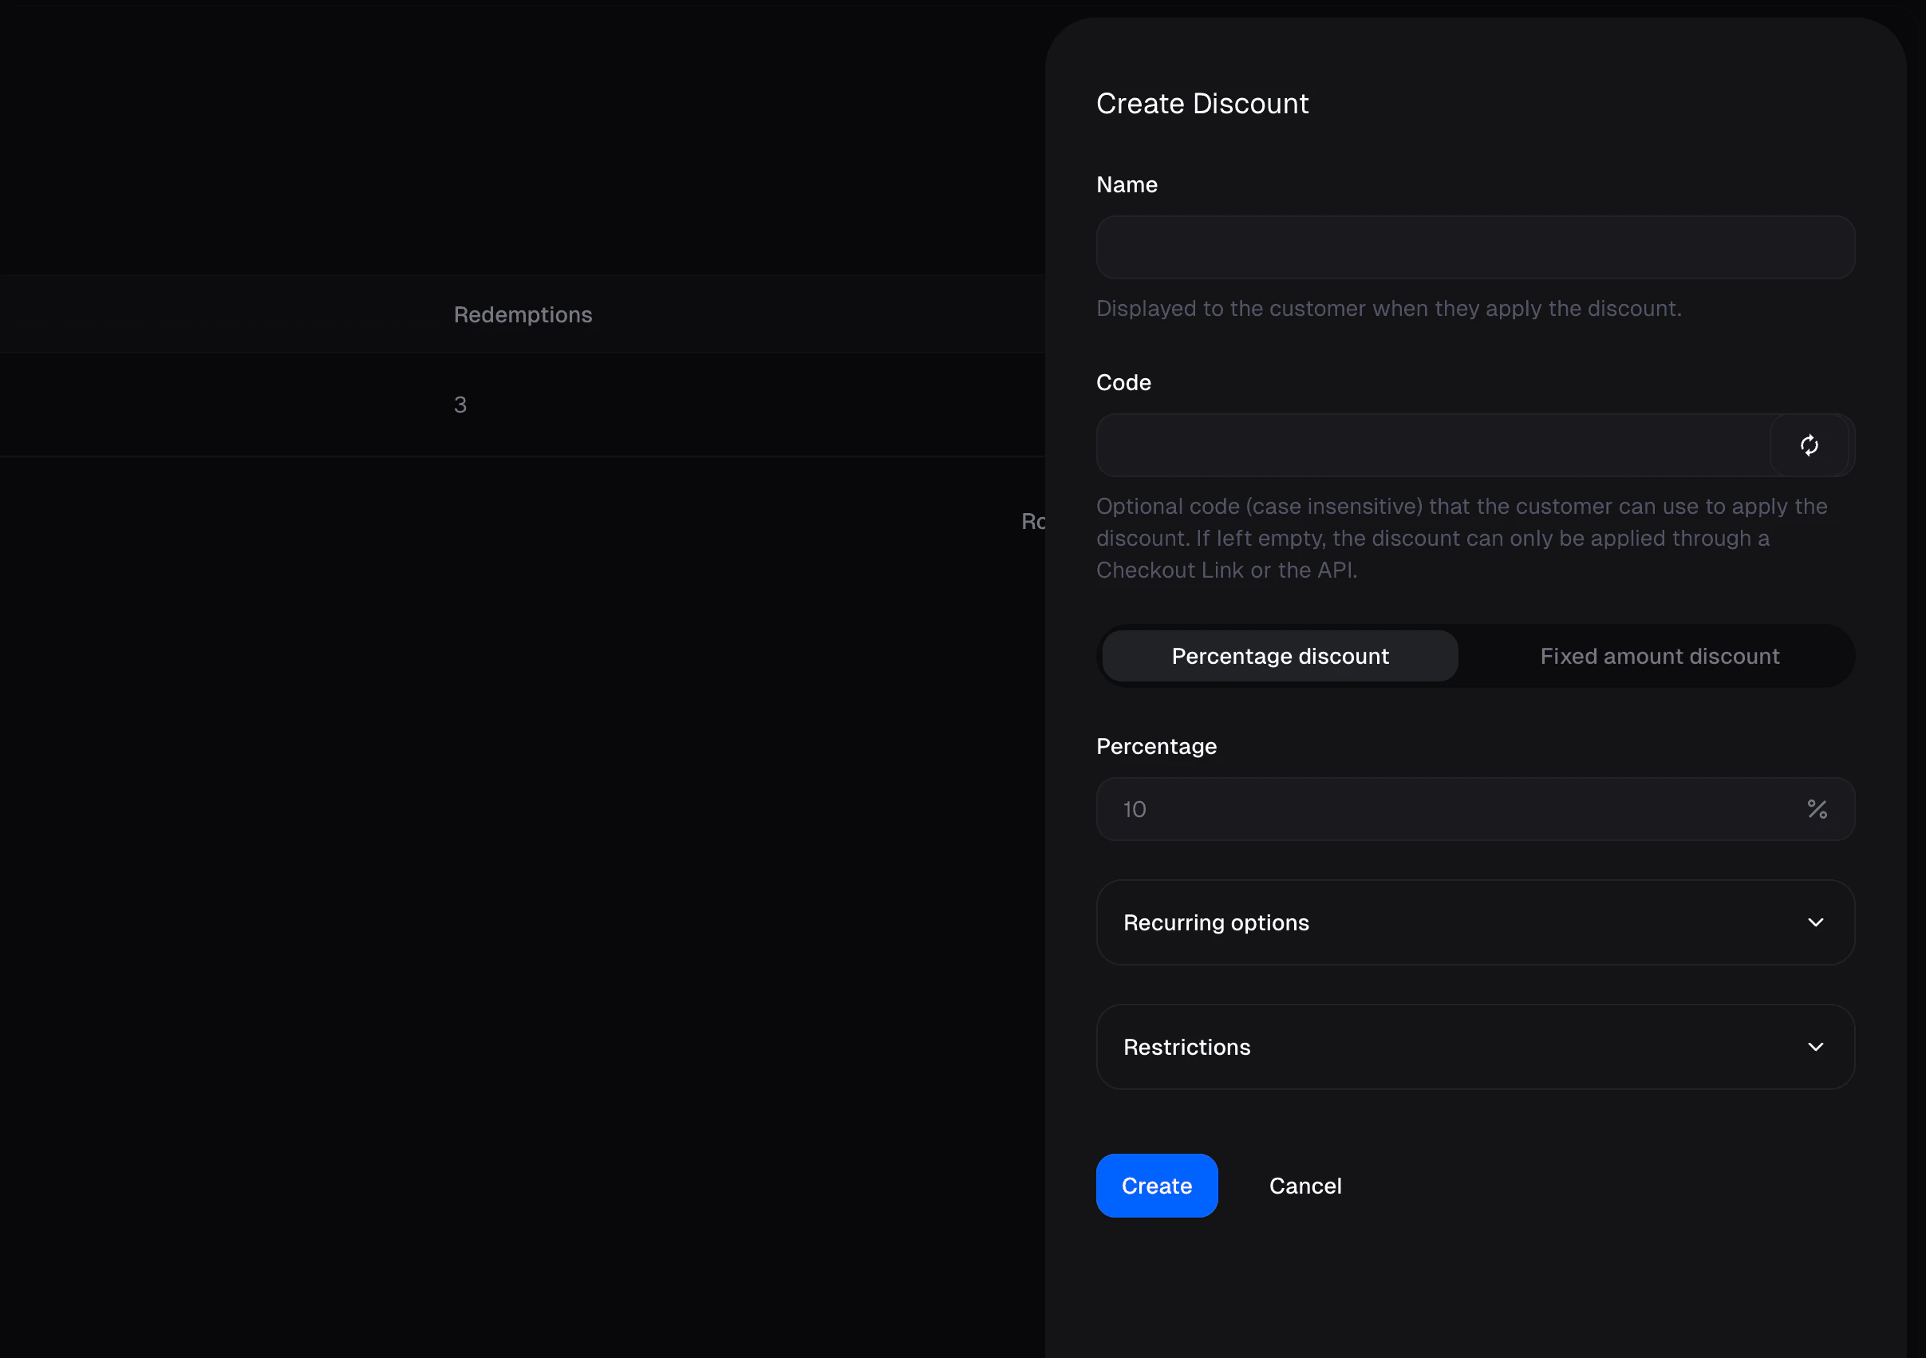Click the Redemptions column header

(x=523, y=314)
